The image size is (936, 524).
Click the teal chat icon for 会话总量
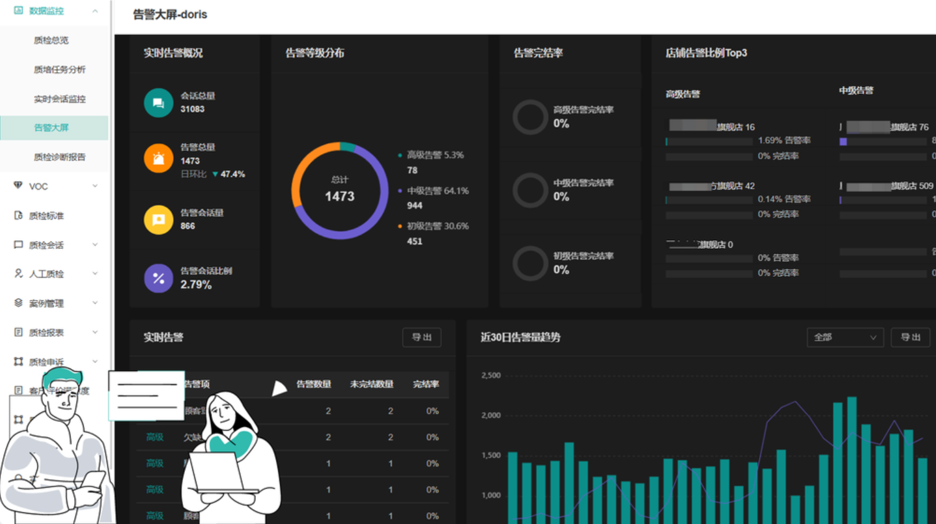(158, 103)
